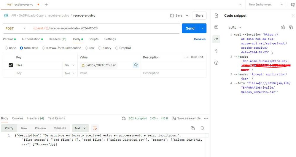Copy the response body
The image size is (296, 157).
point(193,128)
